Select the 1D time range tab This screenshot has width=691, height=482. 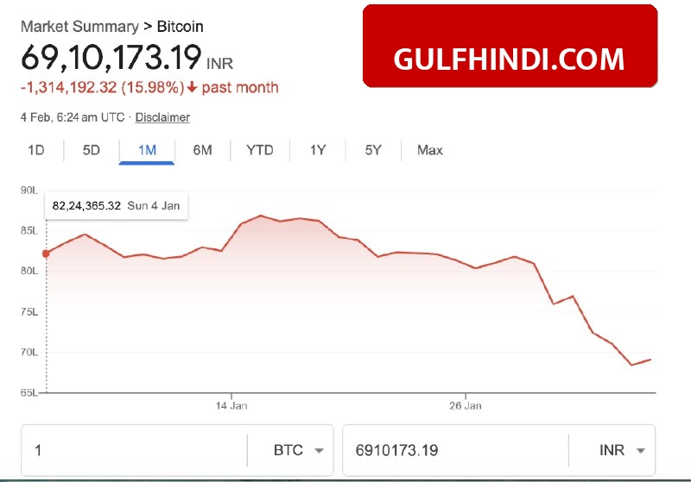(36, 150)
